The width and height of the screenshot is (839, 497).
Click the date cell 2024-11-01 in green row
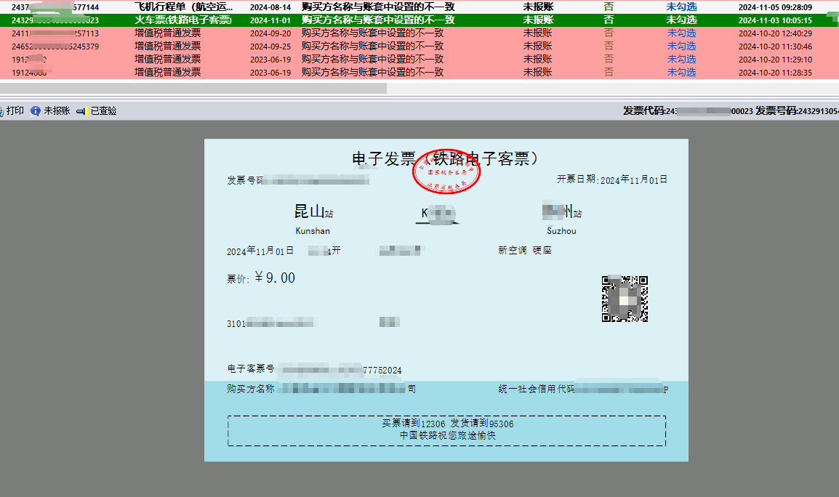click(x=270, y=20)
